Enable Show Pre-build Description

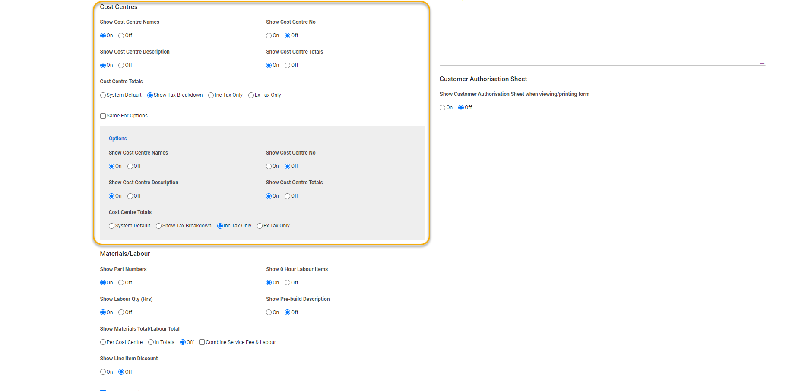coord(269,312)
